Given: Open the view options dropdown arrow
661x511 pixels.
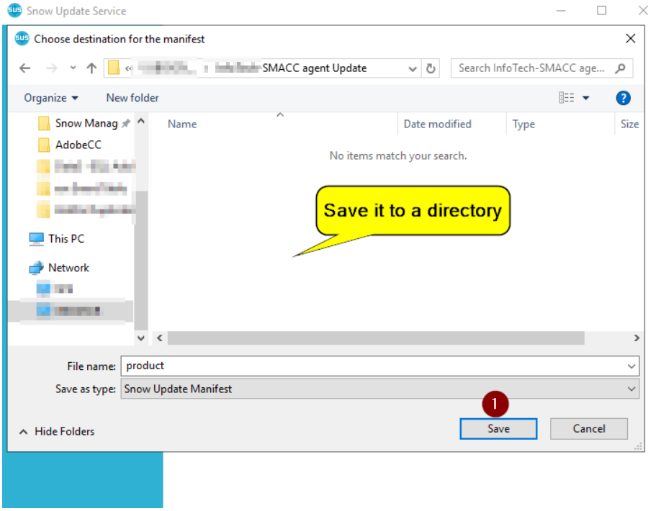Looking at the screenshot, I should click(x=586, y=98).
